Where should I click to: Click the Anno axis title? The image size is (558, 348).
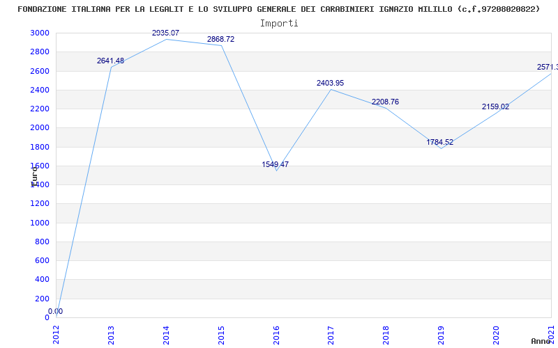click(x=541, y=341)
